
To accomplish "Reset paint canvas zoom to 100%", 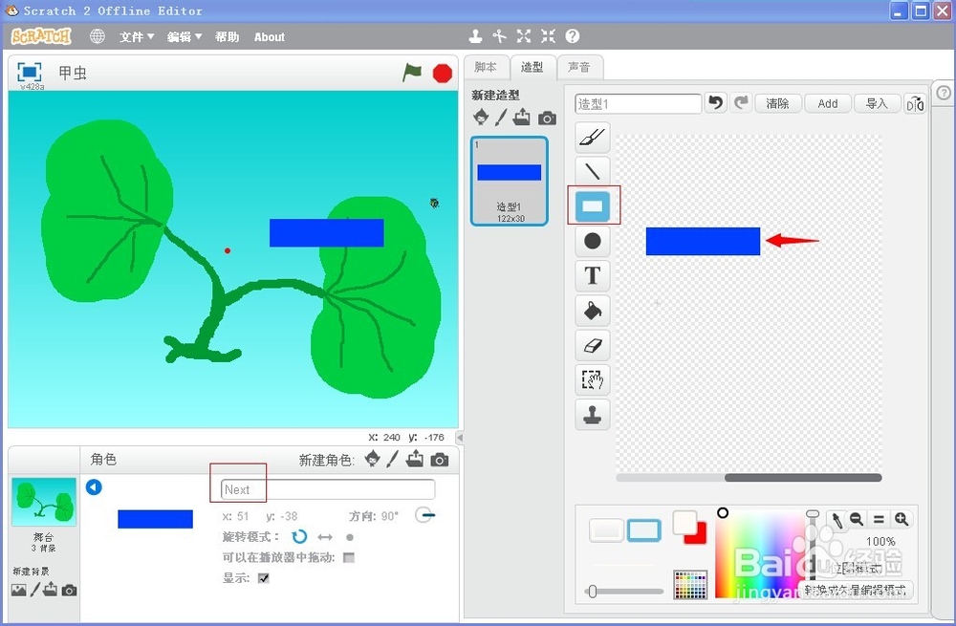I will (879, 519).
